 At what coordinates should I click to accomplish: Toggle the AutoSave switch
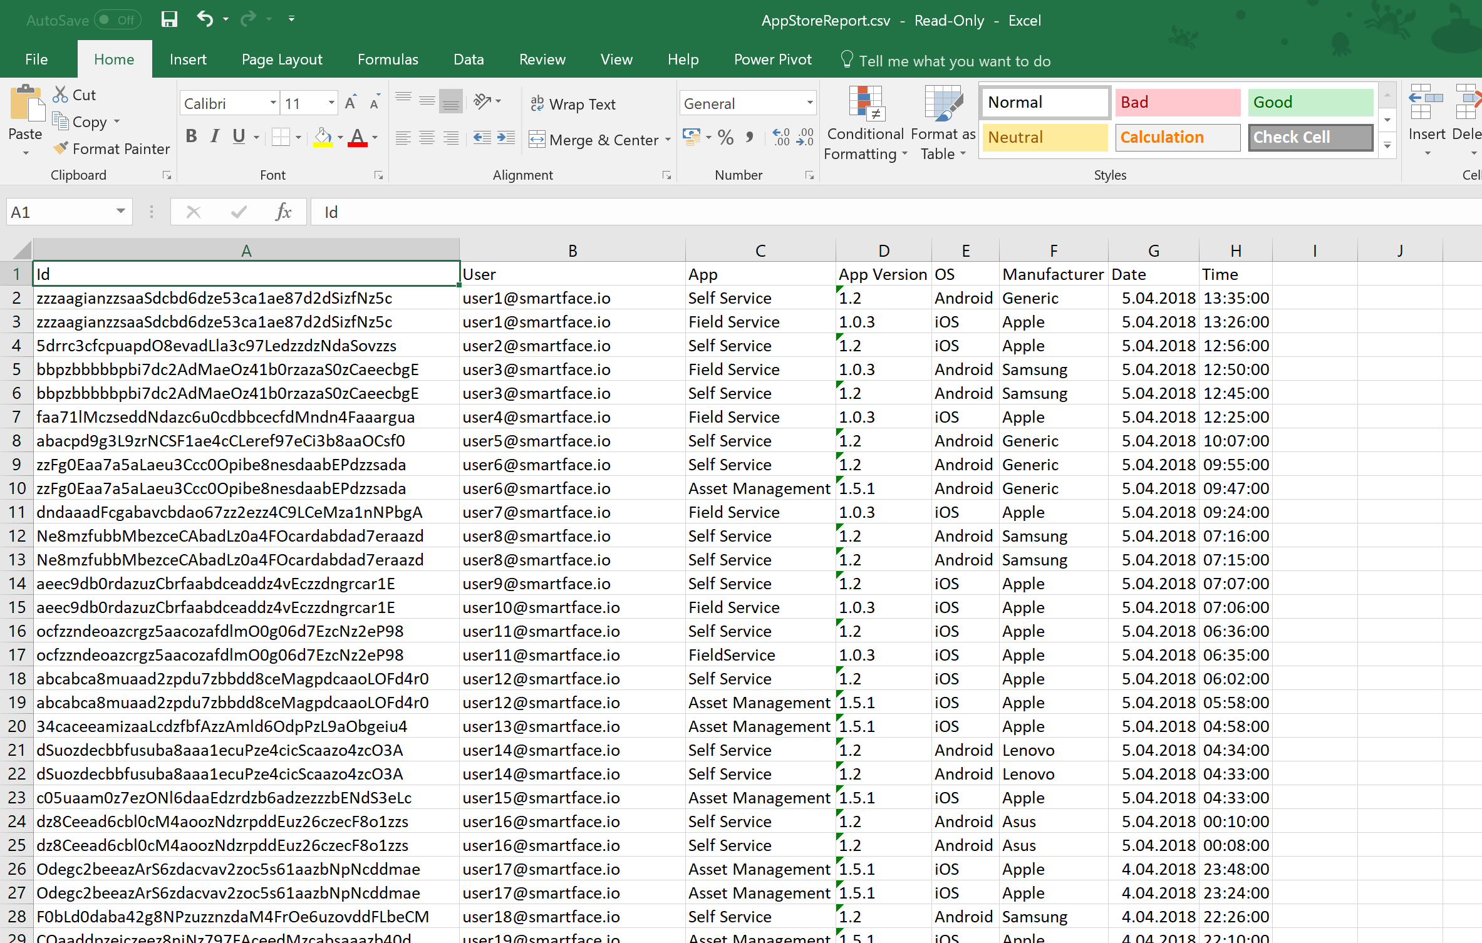point(118,20)
